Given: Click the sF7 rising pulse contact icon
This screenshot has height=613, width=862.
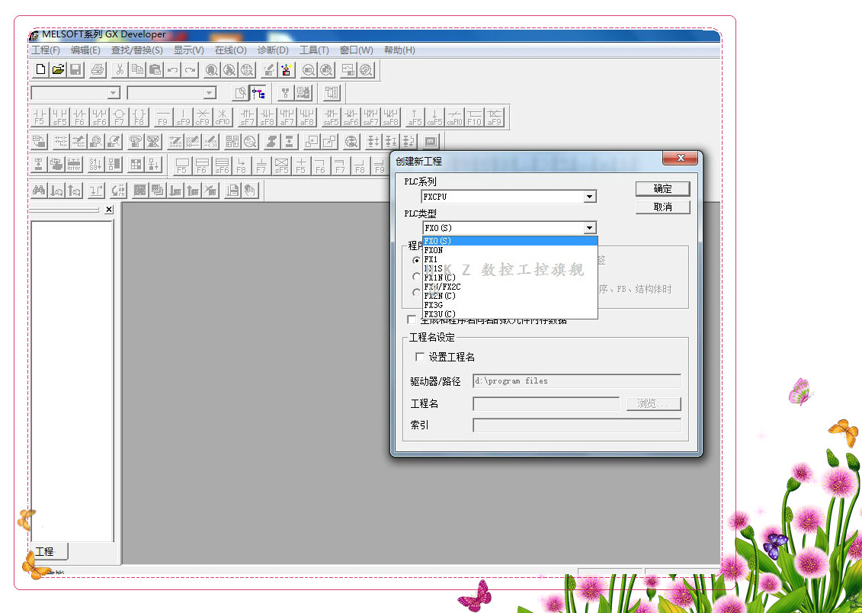Looking at the screenshot, I should click(x=248, y=117).
